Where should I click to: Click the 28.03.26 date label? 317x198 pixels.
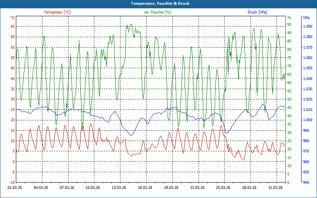point(249,188)
